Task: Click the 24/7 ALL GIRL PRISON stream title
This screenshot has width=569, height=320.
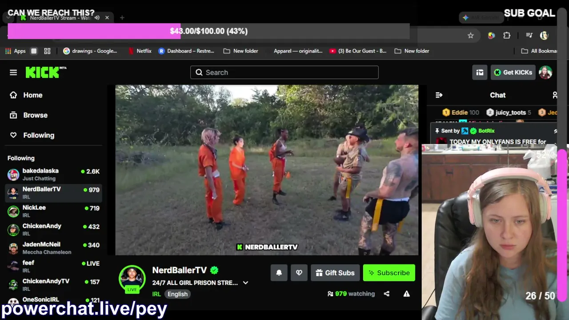Action: click(195, 283)
